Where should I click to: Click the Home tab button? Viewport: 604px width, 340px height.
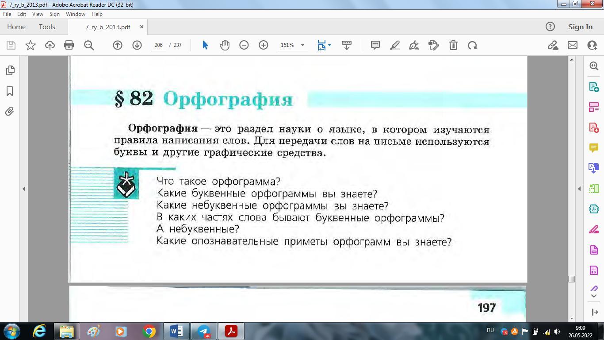[x=16, y=27]
